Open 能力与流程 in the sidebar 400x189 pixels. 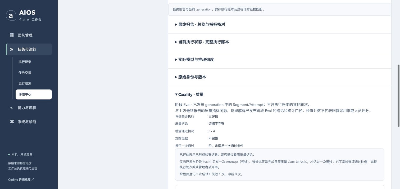[x=29, y=108]
